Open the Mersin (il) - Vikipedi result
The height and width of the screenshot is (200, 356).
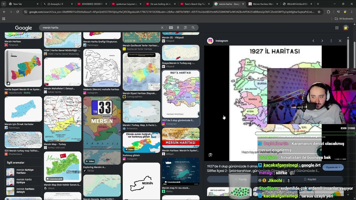[181, 37]
